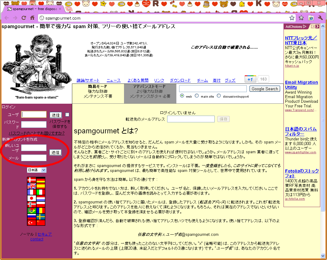Click the IE Tab extension icon

(x=311, y=18)
